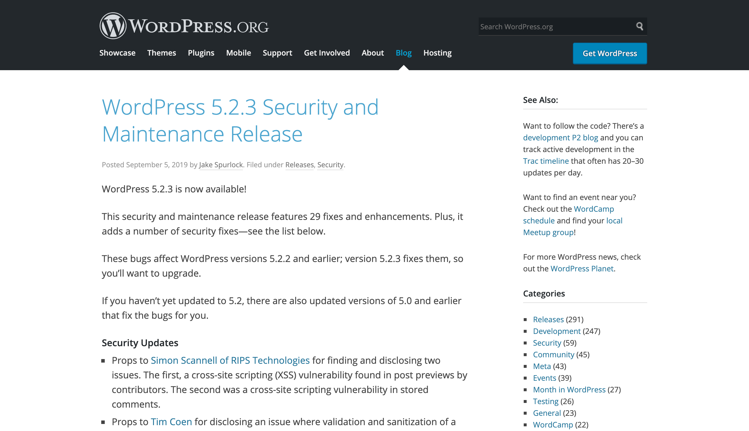
Task: Open the Get Involved menu item
Action: (327, 53)
